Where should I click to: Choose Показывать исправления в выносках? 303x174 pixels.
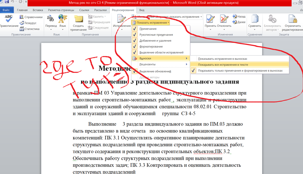coord(240,59)
